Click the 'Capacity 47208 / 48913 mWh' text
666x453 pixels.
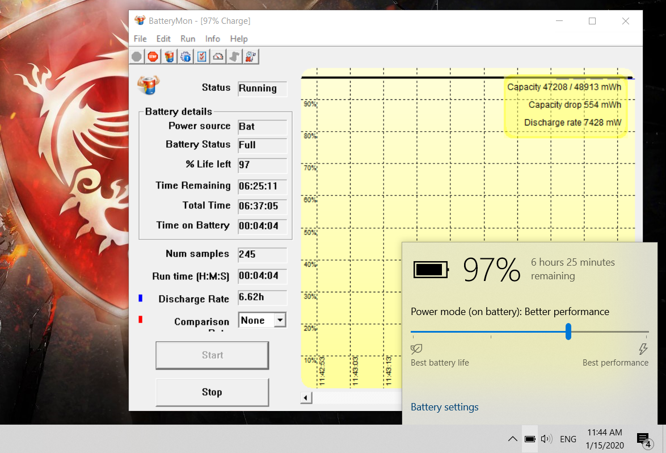564,87
